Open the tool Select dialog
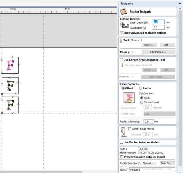The image size is (183, 173). point(149,45)
